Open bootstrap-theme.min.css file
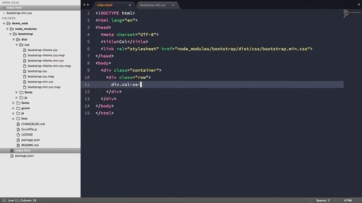The width and height of the screenshot is (362, 203). (46, 60)
